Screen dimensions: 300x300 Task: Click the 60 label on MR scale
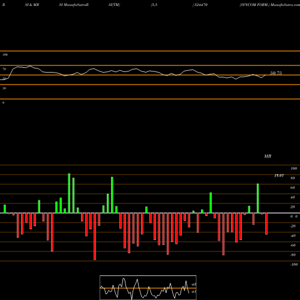pyautogui.click(x=293, y=188)
